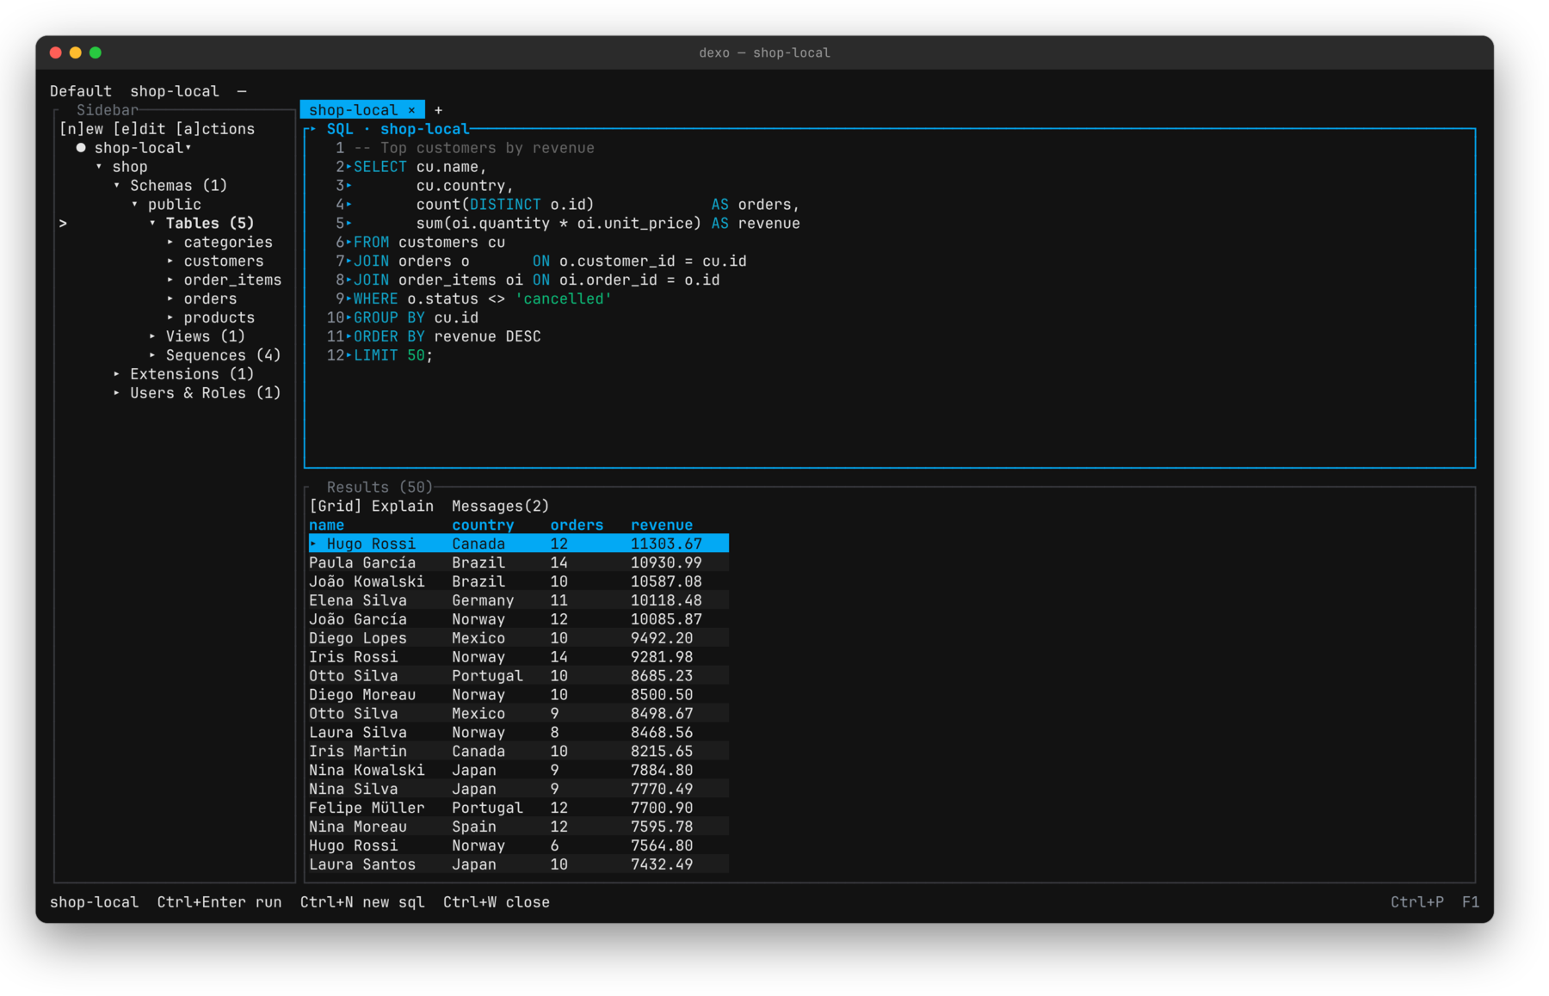Click the orders column header

pos(577,526)
